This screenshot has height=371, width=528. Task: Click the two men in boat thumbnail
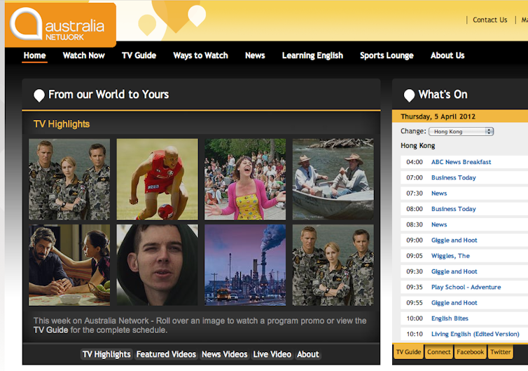tap(333, 180)
